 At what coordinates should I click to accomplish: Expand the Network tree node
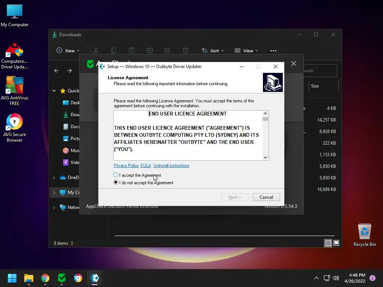54,207
